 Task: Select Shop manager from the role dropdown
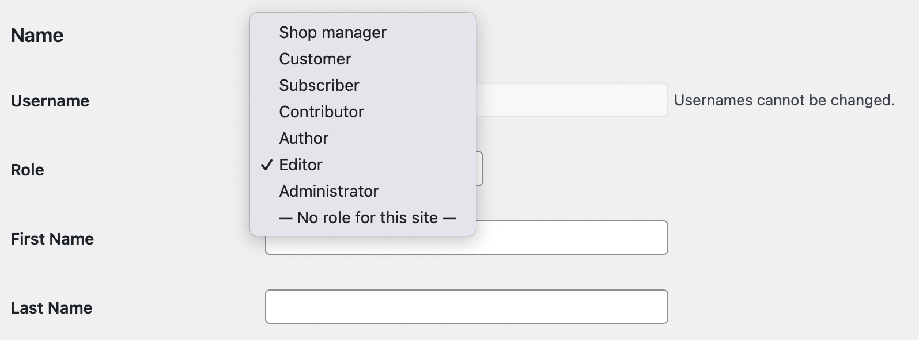pyautogui.click(x=332, y=33)
